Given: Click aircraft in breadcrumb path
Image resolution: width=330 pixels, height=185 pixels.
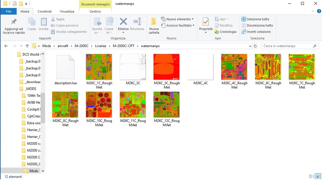Looking at the screenshot, I should coord(63,46).
